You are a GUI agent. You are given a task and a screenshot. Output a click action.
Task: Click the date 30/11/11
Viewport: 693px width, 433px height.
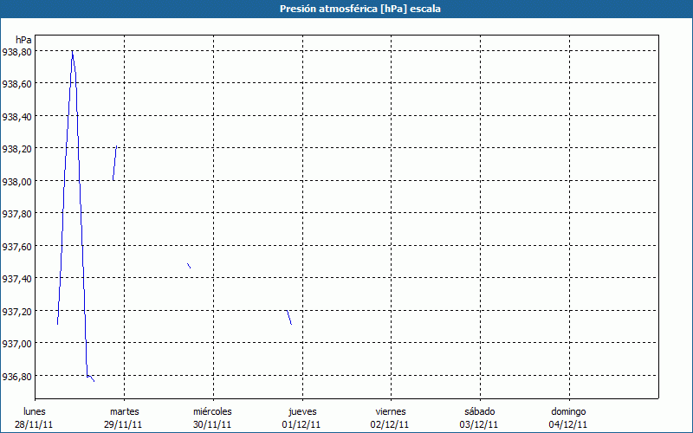[x=212, y=424]
